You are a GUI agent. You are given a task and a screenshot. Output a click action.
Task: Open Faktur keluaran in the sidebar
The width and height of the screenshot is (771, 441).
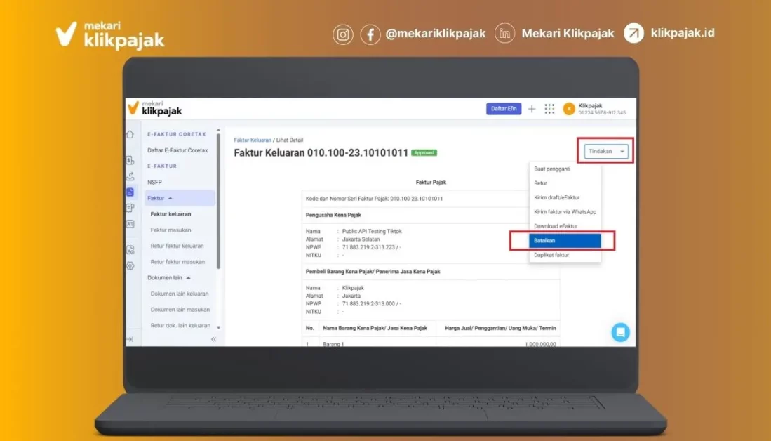(170, 214)
